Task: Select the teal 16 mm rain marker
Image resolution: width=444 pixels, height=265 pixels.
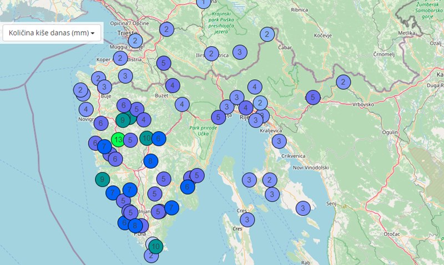Action: 147,138
